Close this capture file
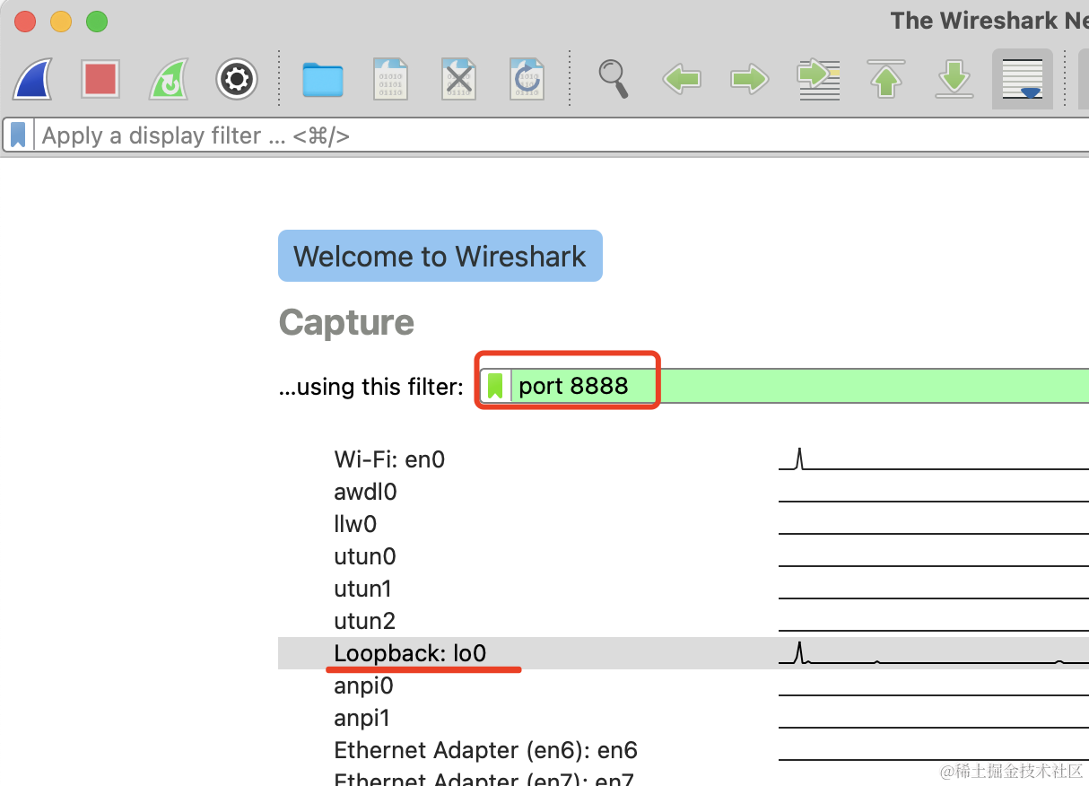This screenshot has height=786, width=1089. pos(459,79)
